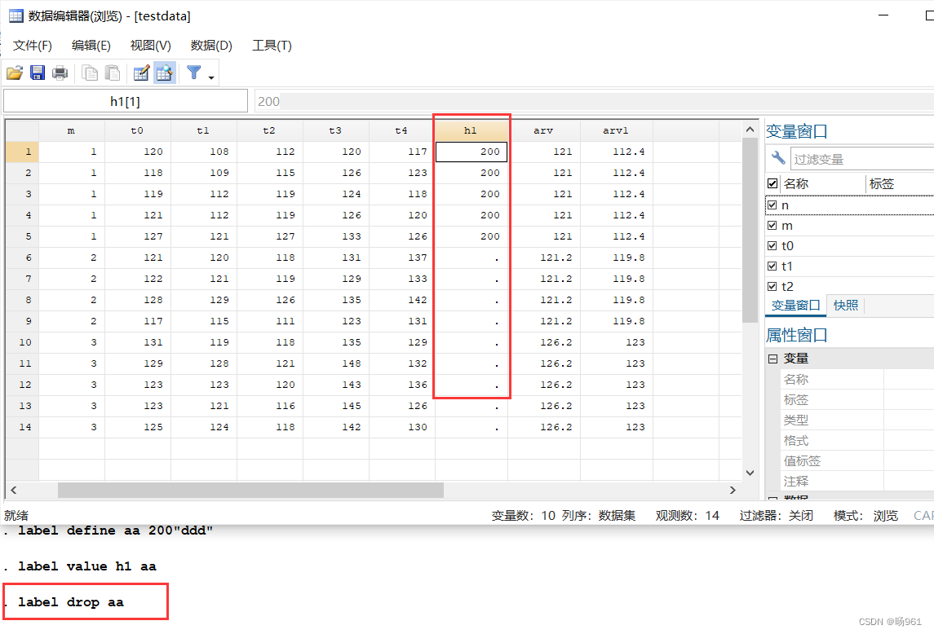Select the 值标签 property row
Viewport: 934px width, 634px height.
click(x=857, y=460)
